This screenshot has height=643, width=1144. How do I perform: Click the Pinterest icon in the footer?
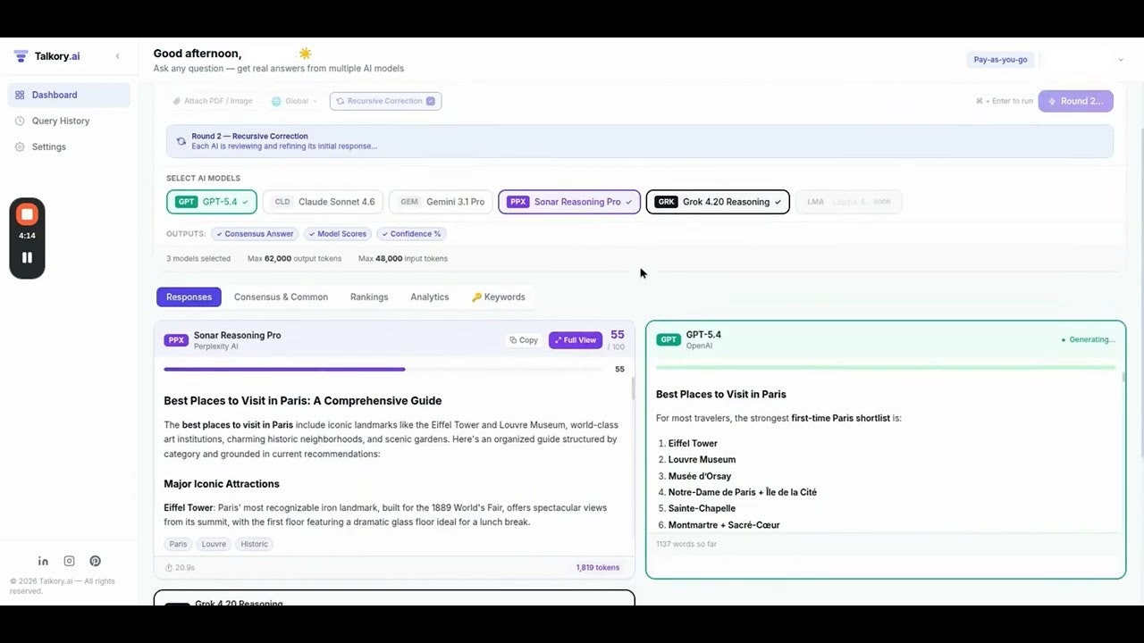95,561
